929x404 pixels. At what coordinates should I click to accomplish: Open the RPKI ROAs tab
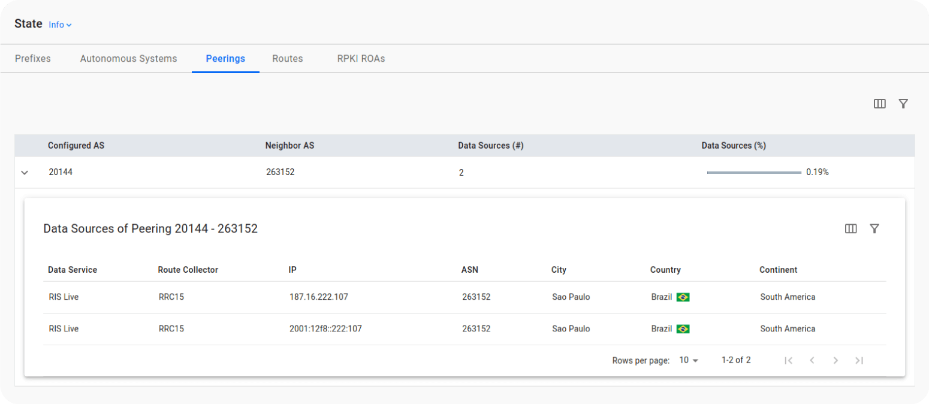coord(361,59)
